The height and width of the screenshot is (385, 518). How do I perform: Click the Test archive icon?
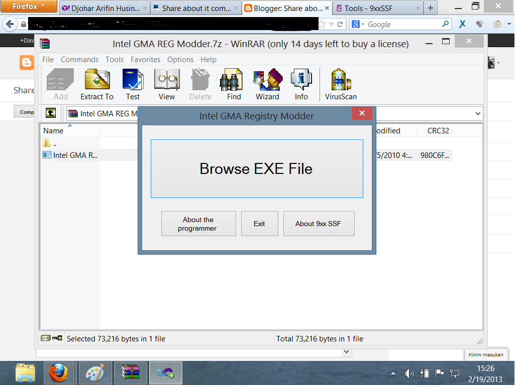tap(133, 84)
